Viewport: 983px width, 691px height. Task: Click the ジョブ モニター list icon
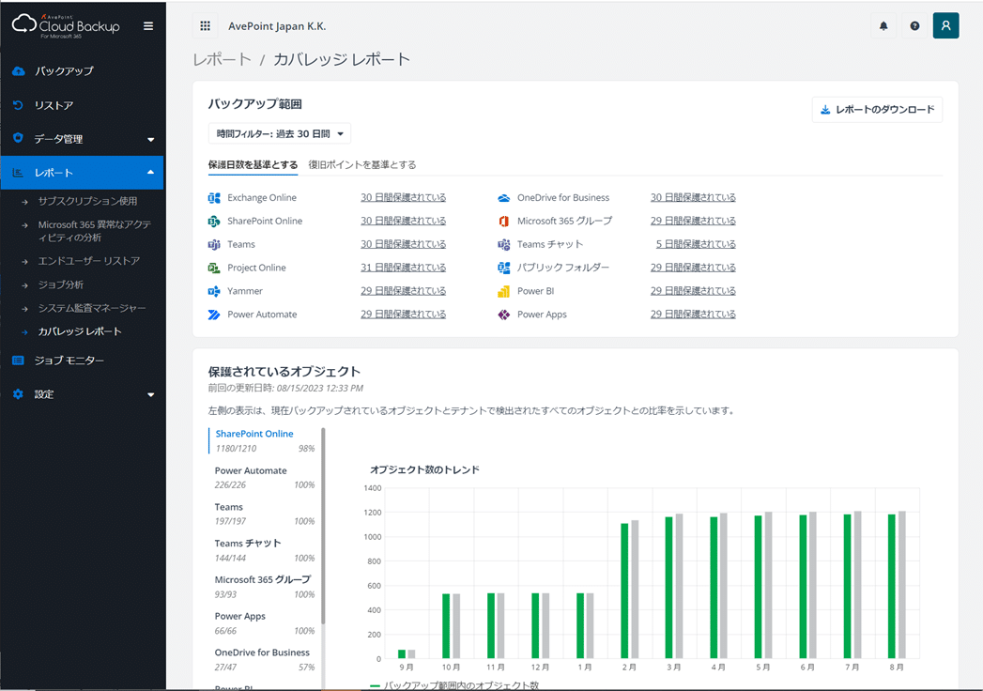click(18, 361)
